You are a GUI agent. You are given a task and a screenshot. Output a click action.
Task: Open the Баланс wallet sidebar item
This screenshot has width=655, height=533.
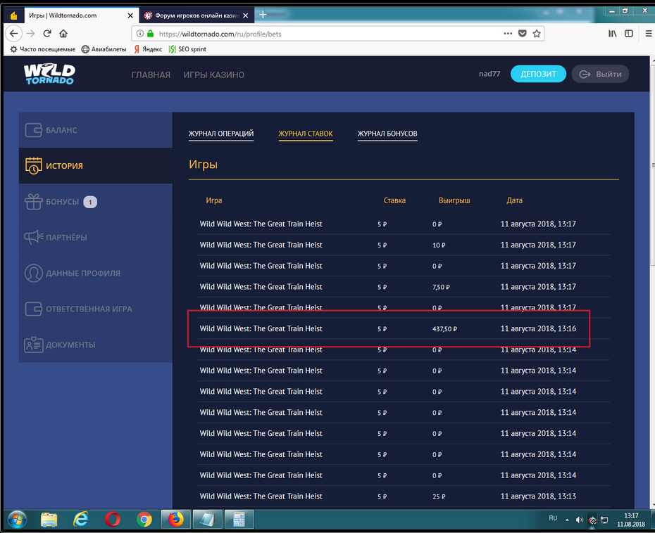[x=96, y=130]
